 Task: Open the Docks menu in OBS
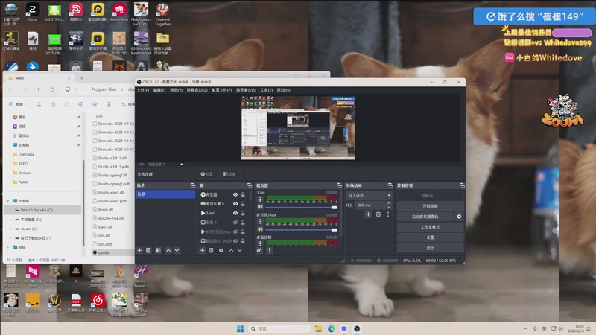tap(197, 90)
